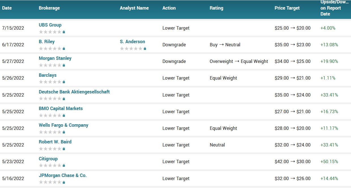
Task: Open the UBS Group brokerage link
Action: pyautogui.click(x=50, y=25)
